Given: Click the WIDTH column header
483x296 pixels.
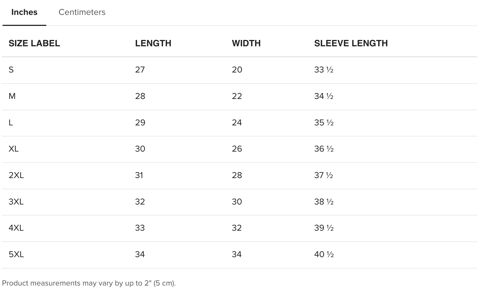Looking at the screenshot, I should click(246, 43).
